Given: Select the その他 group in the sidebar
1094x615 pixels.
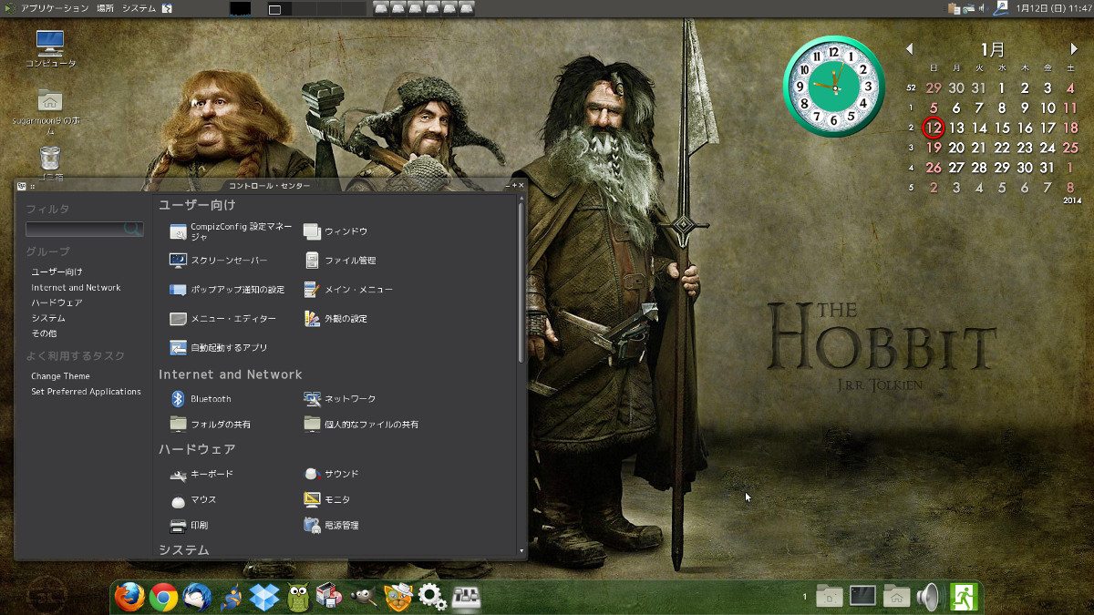Looking at the screenshot, I should [x=44, y=333].
